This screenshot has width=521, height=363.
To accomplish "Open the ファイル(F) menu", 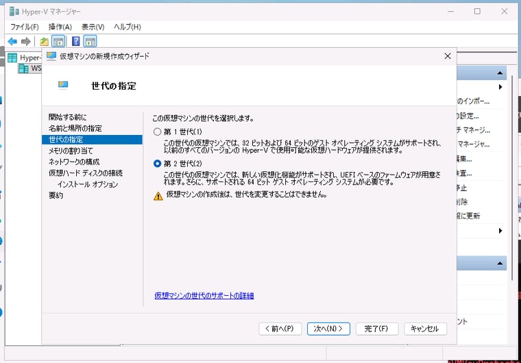I will (25, 27).
